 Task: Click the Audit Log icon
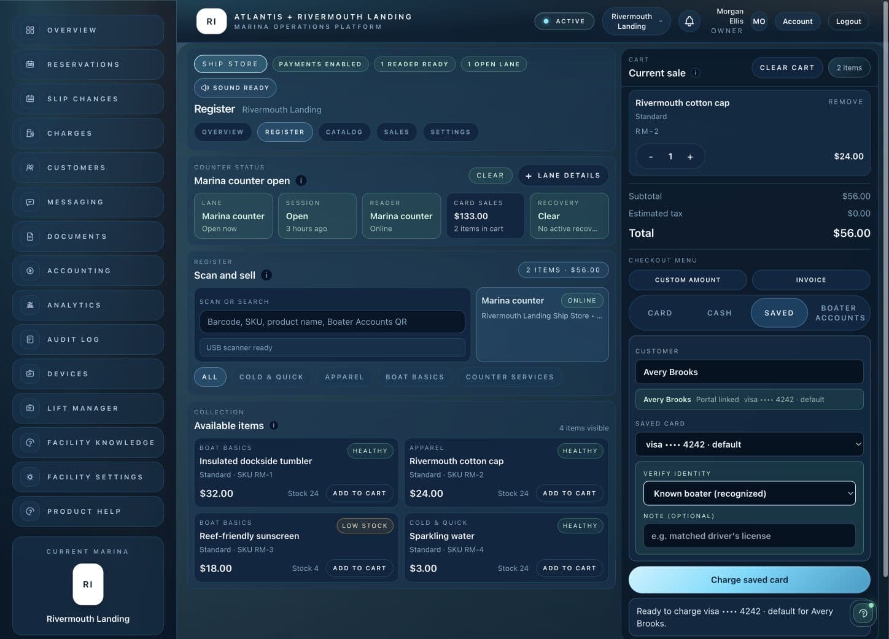point(29,339)
